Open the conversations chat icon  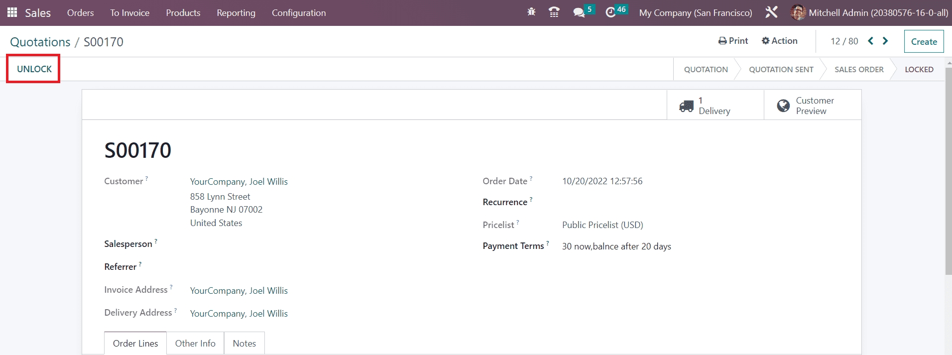click(x=579, y=12)
